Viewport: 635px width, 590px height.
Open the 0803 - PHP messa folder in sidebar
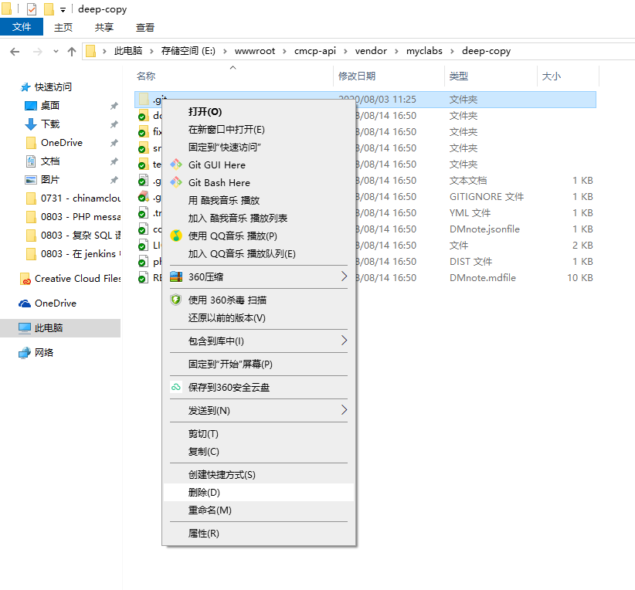click(73, 217)
